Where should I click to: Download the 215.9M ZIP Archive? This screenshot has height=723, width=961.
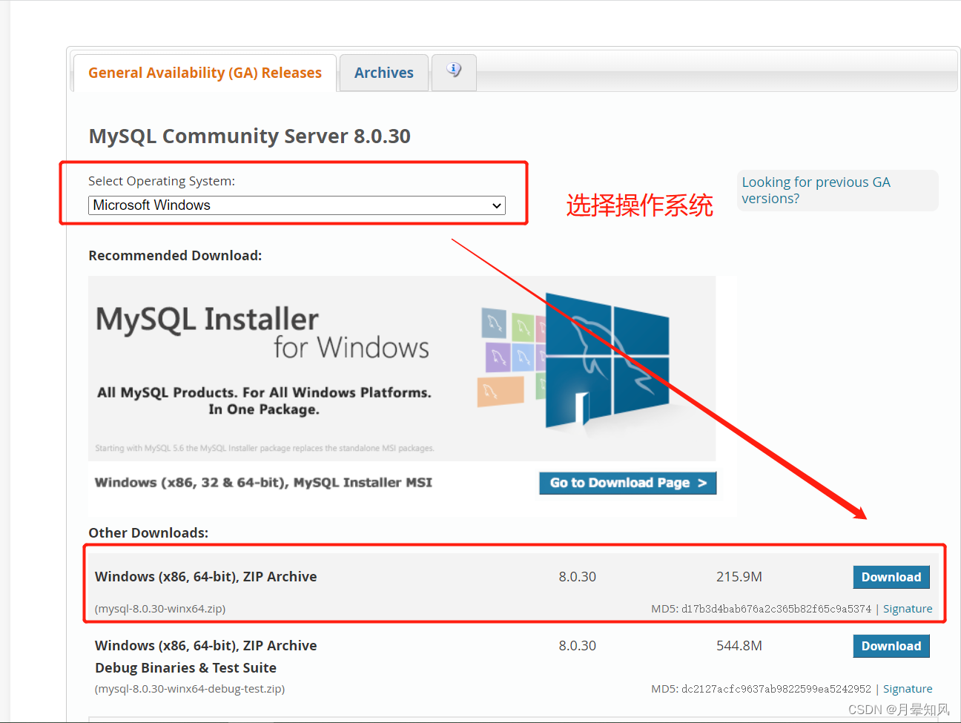point(891,577)
